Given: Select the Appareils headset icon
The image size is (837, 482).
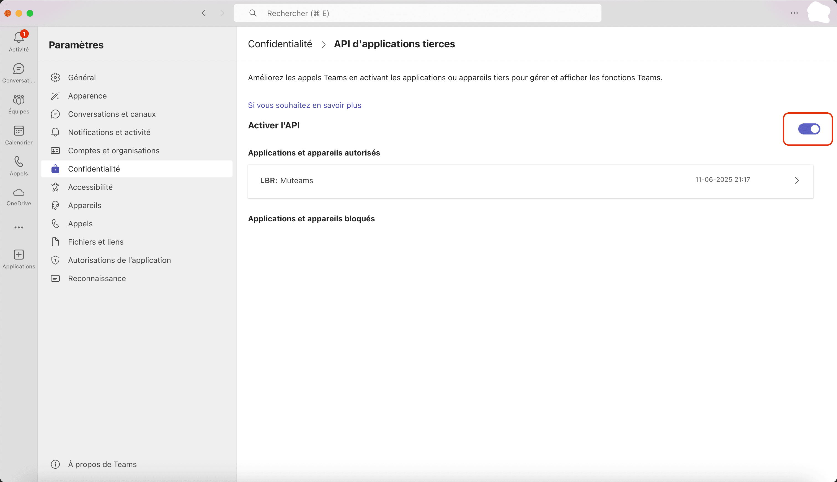Looking at the screenshot, I should tap(55, 206).
